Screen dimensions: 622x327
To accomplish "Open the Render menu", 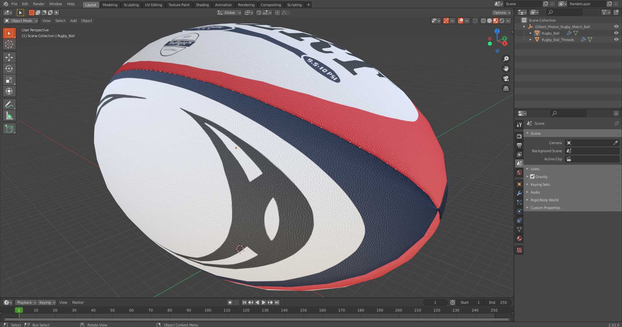I will pyautogui.click(x=39, y=4).
